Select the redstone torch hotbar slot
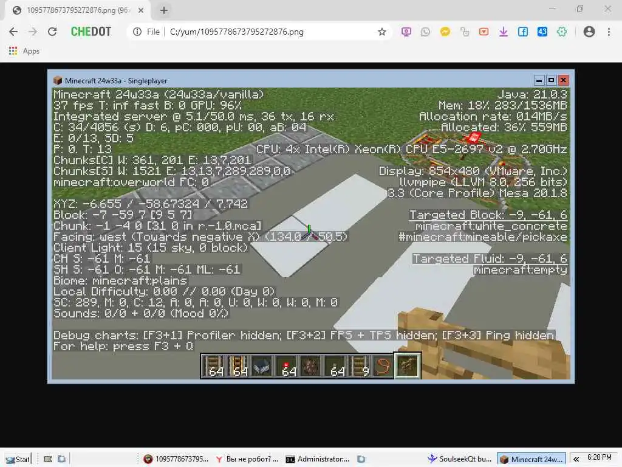This screenshot has width=622, height=467. [x=287, y=365]
